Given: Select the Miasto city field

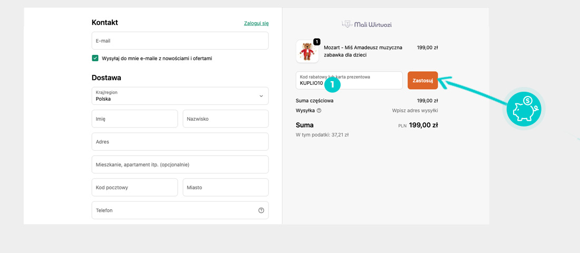Looking at the screenshot, I should coord(225,187).
